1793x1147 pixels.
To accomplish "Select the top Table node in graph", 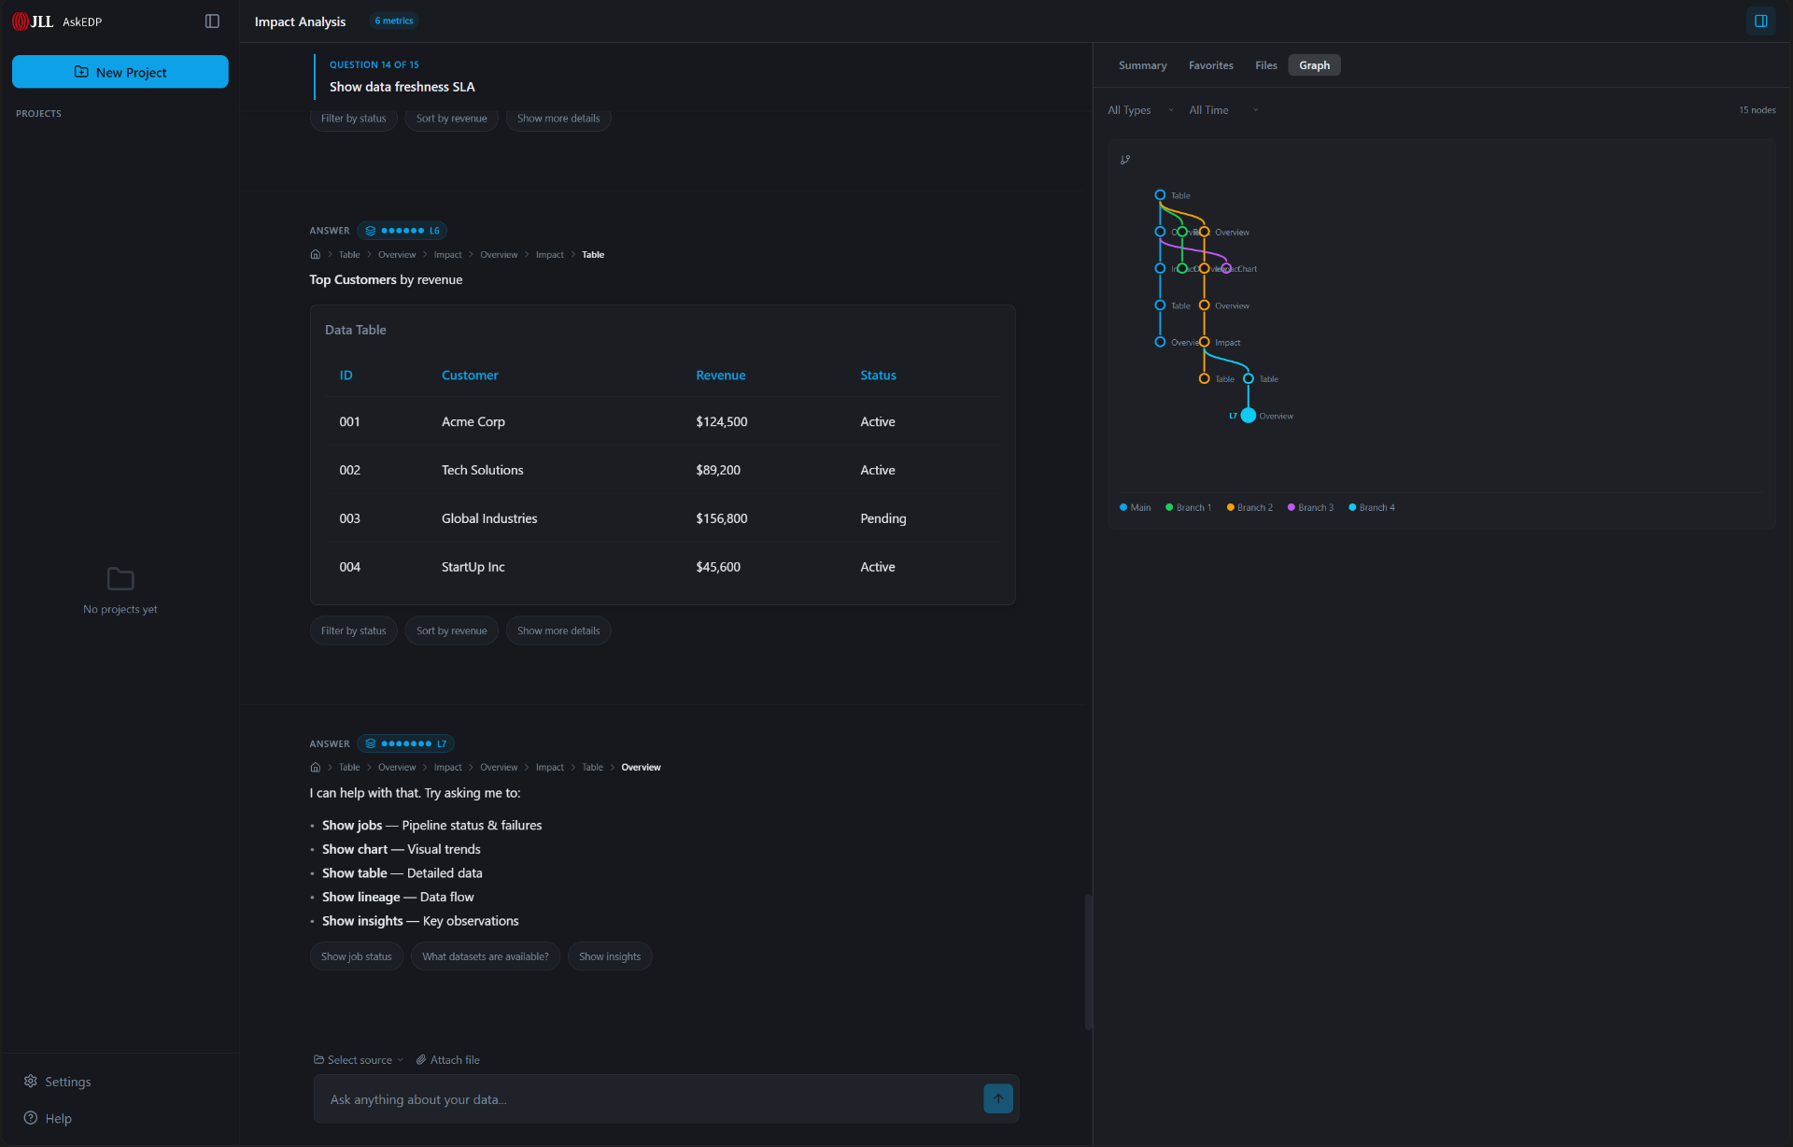I will click(1160, 195).
